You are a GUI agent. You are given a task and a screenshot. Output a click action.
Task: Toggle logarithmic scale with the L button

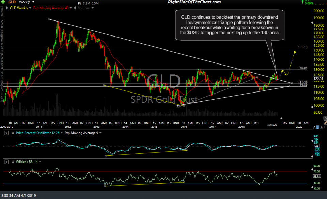point(317,127)
